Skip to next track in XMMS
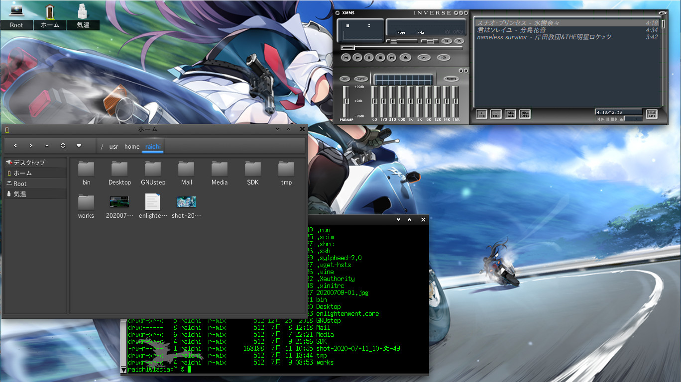Image resolution: width=681 pixels, height=382 pixels. (x=392, y=58)
